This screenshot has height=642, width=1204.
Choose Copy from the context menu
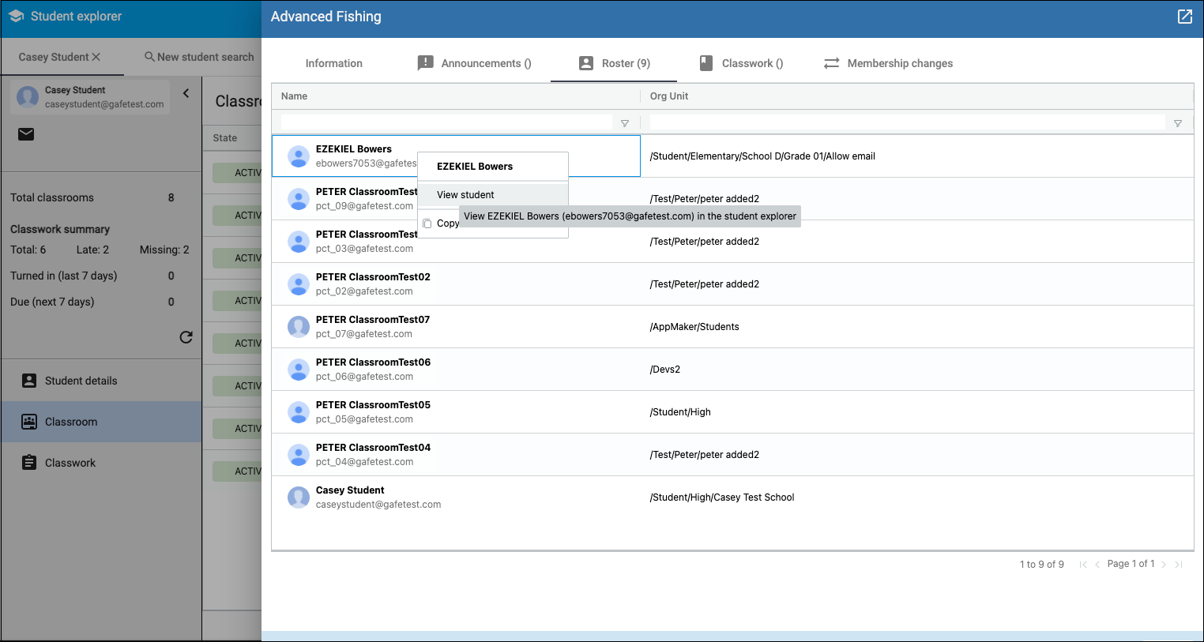click(x=448, y=223)
